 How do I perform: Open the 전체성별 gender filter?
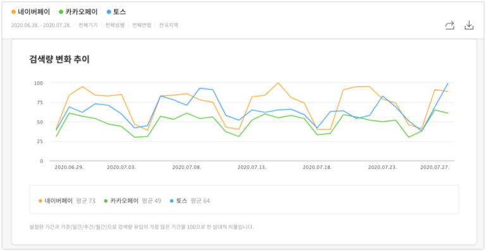click(115, 25)
